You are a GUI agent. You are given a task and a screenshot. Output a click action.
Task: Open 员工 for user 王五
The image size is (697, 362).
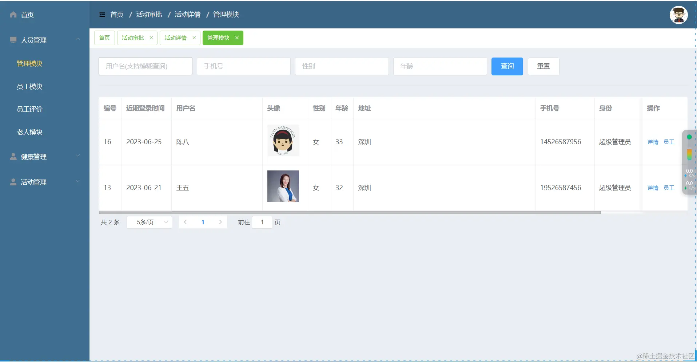coord(669,188)
